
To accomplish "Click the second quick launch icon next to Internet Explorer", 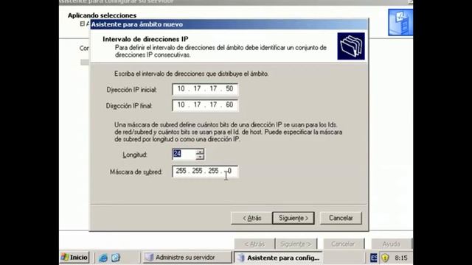I will click(116, 258).
